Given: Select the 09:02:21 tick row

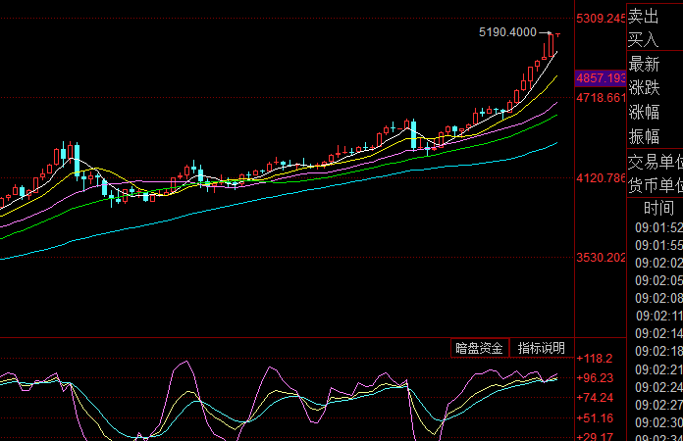Looking at the screenshot, I should 658,369.
